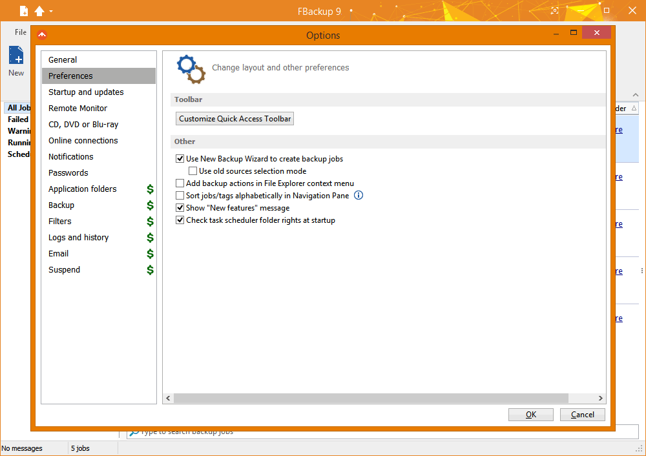Image resolution: width=646 pixels, height=456 pixels.
Task: Open CD, DVD or Blu-ray settings
Action: tap(99, 125)
